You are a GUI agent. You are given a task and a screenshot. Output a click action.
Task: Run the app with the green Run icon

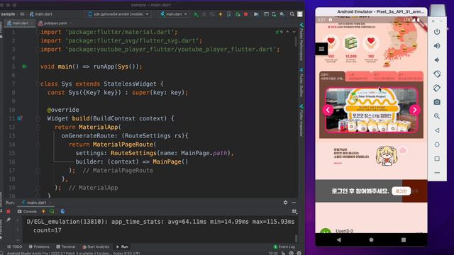pyautogui.click(x=196, y=14)
